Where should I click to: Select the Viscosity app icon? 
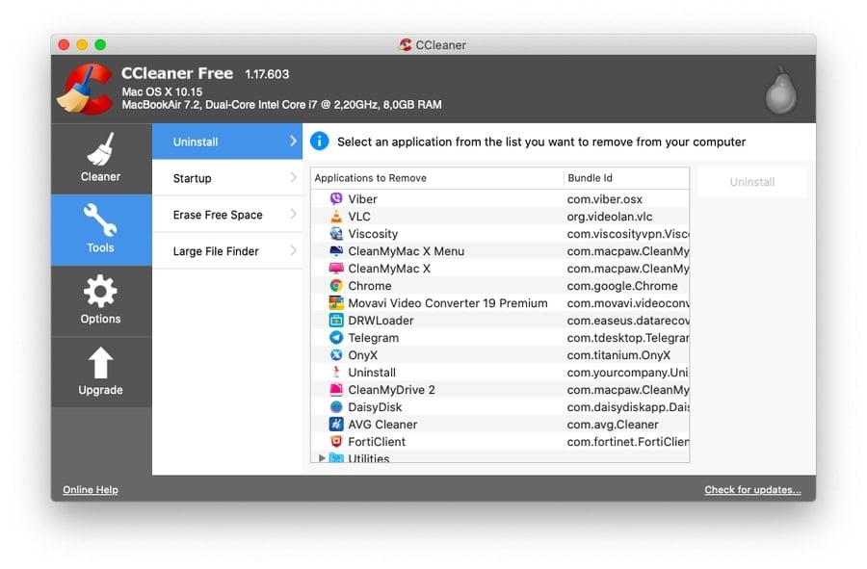[x=335, y=234]
